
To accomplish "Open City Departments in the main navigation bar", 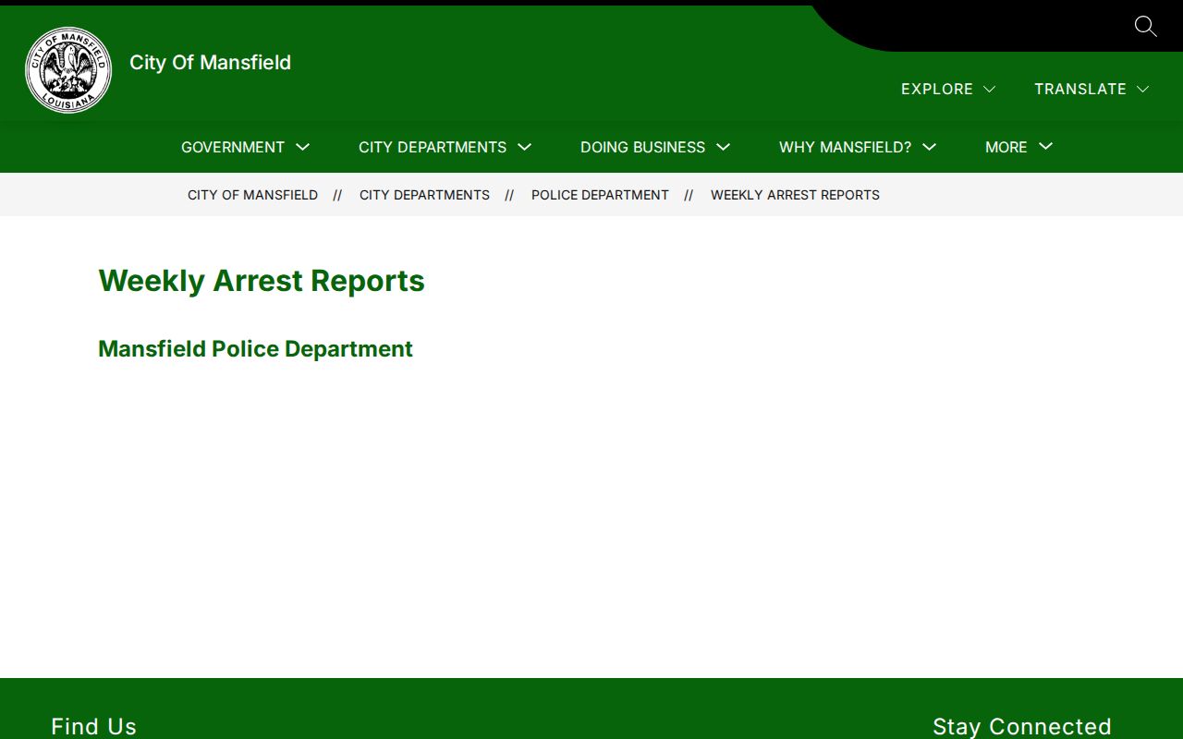I will click(x=433, y=147).
